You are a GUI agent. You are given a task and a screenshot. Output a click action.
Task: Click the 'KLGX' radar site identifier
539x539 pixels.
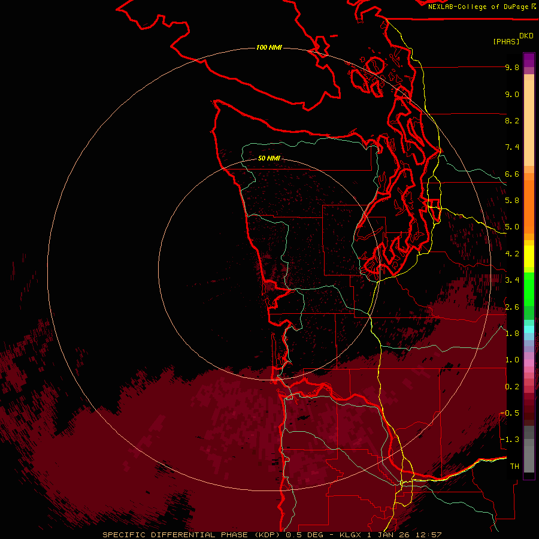click(x=350, y=535)
